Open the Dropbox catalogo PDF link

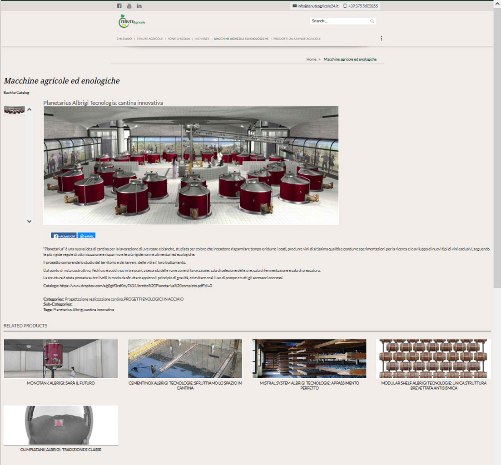click(136, 286)
